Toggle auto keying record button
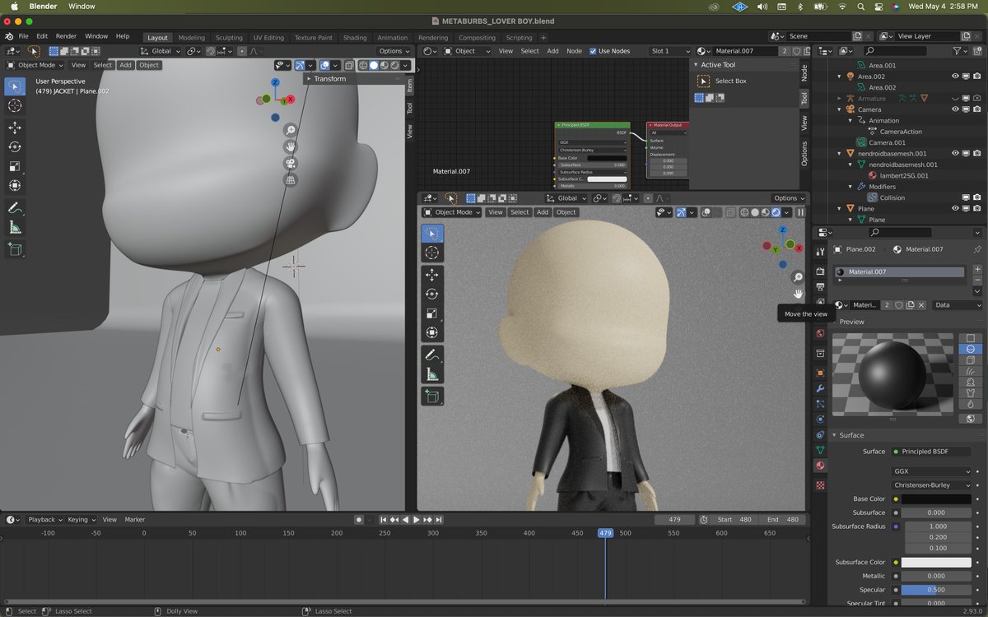Image resolution: width=988 pixels, height=617 pixels. coord(359,520)
